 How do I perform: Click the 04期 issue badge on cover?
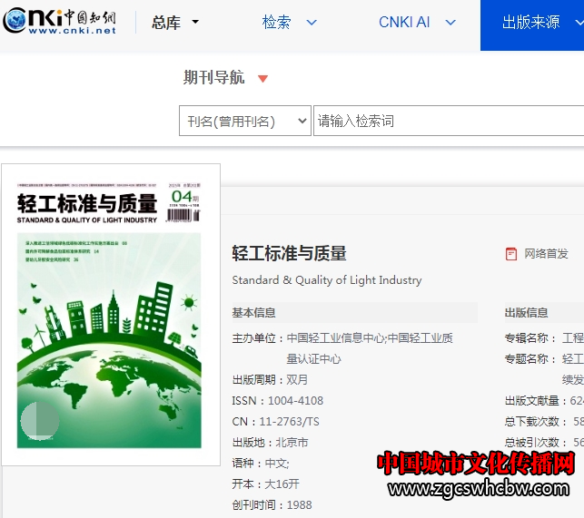point(184,196)
